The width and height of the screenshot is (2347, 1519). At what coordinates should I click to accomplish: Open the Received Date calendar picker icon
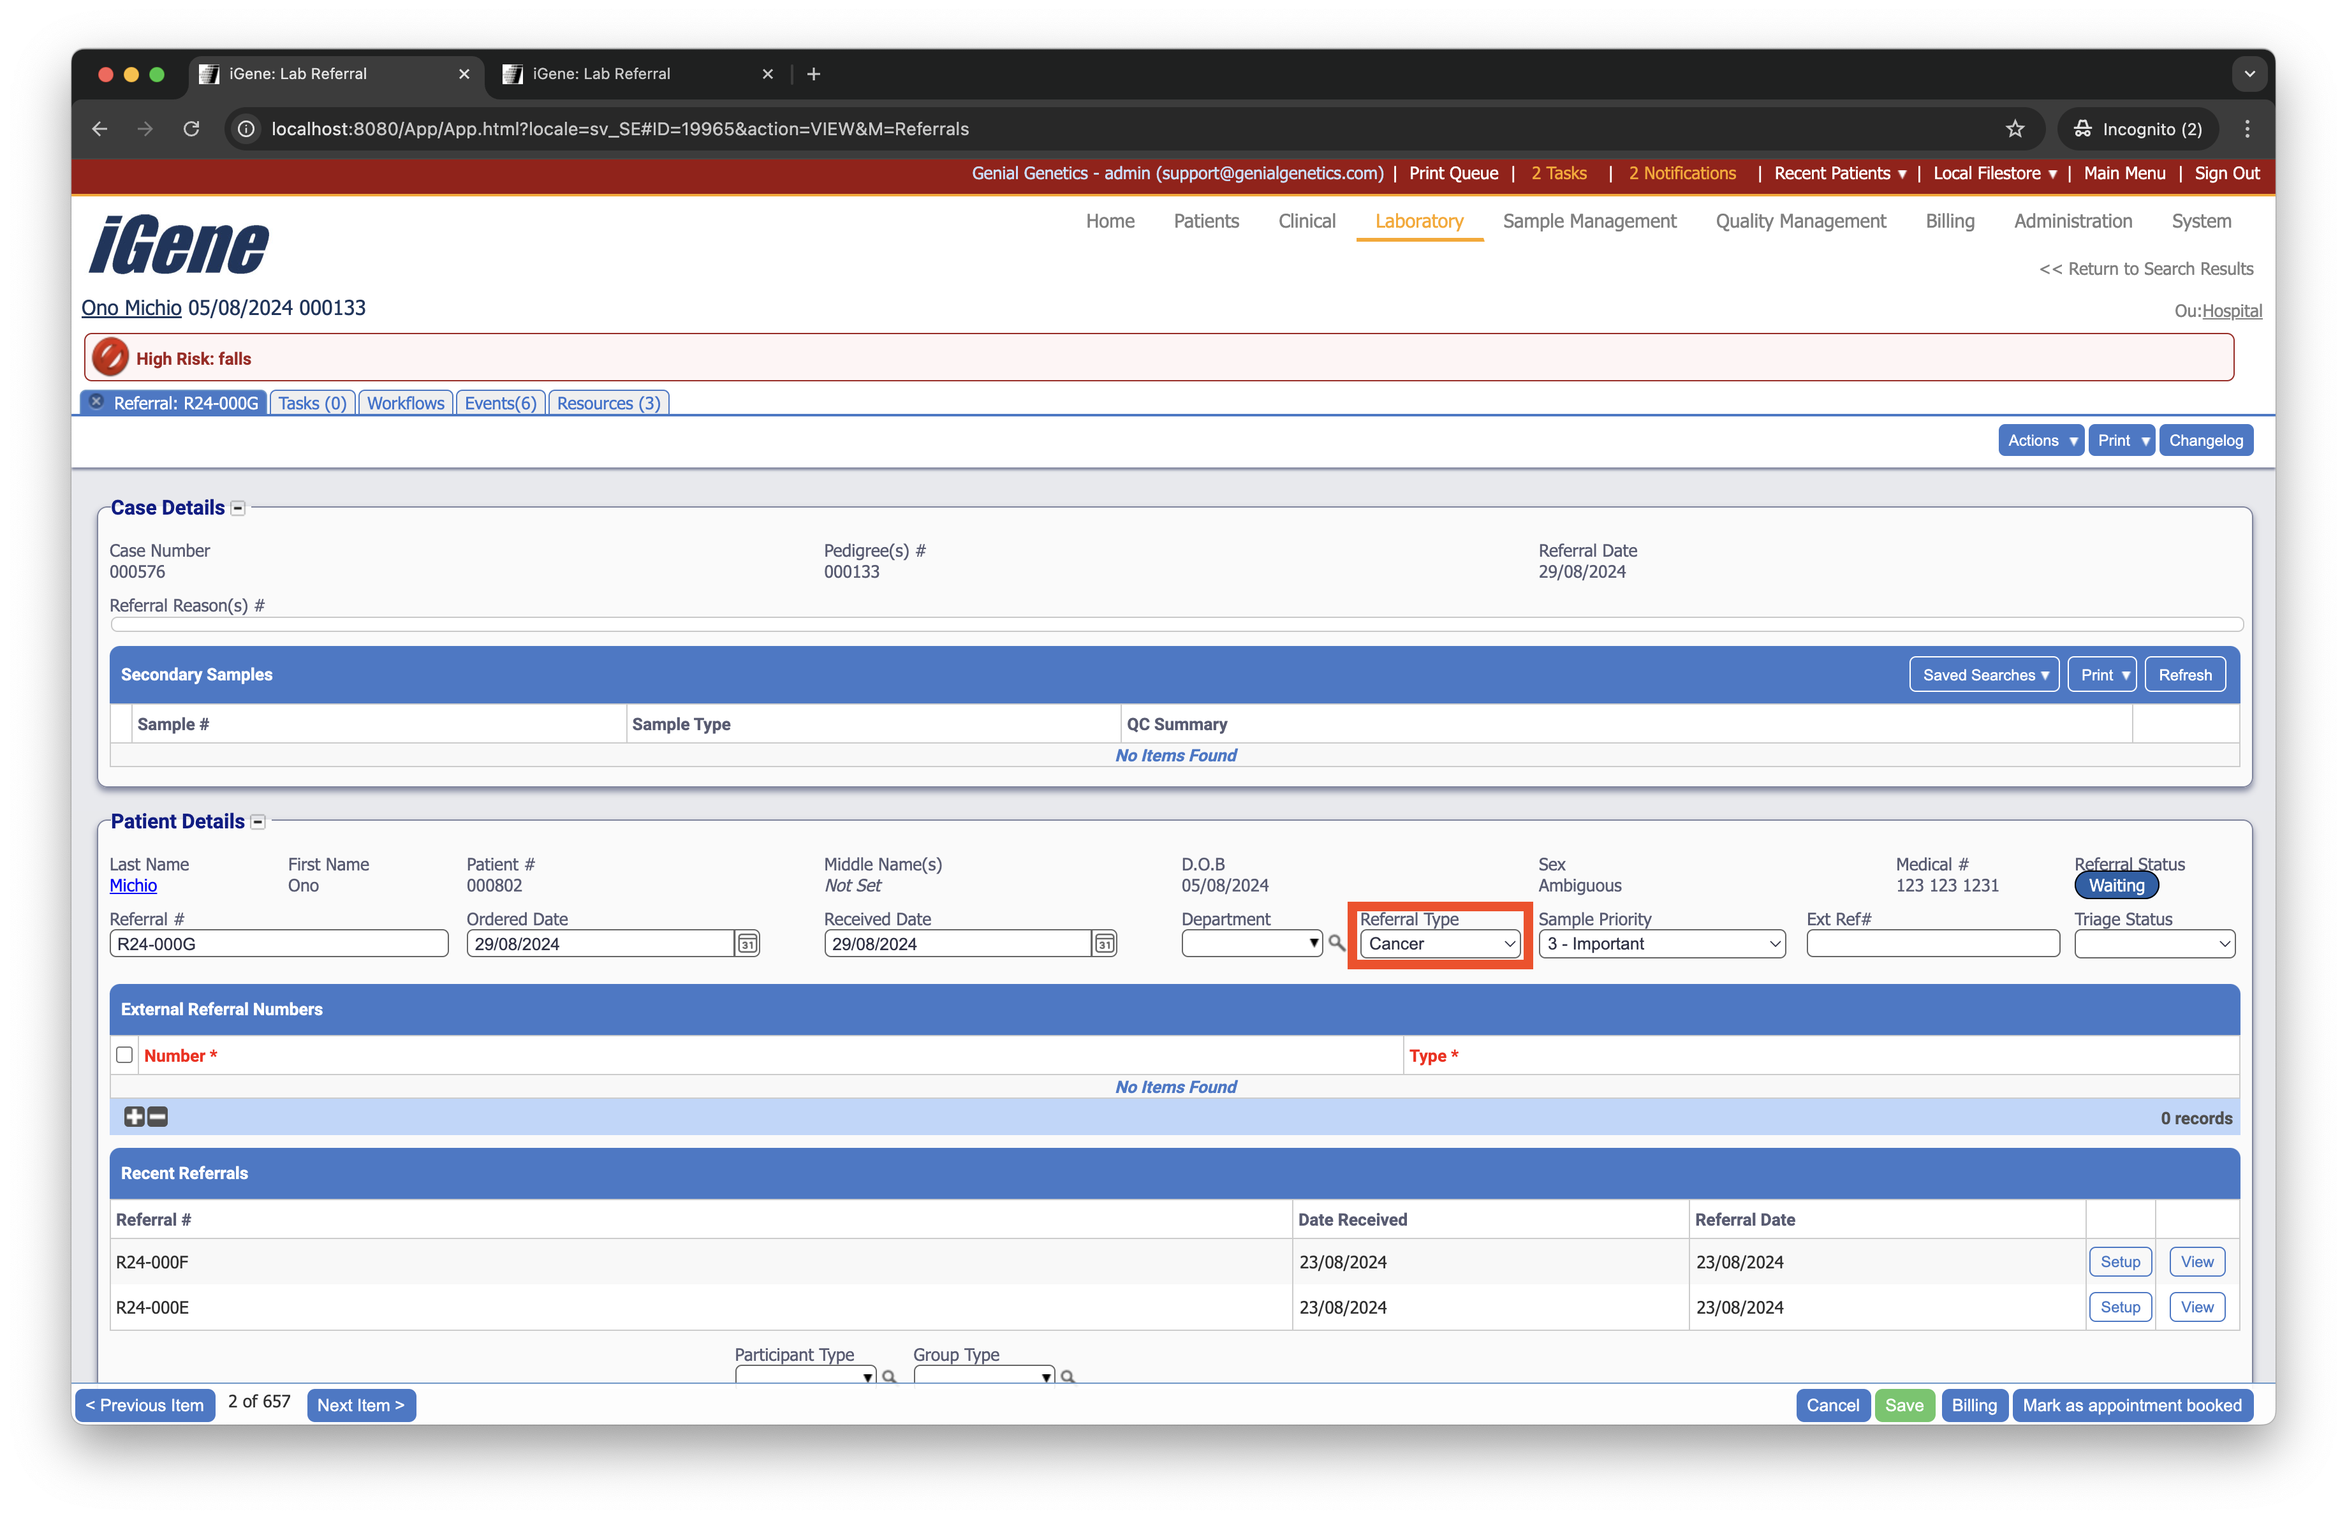click(x=1105, y=943)
